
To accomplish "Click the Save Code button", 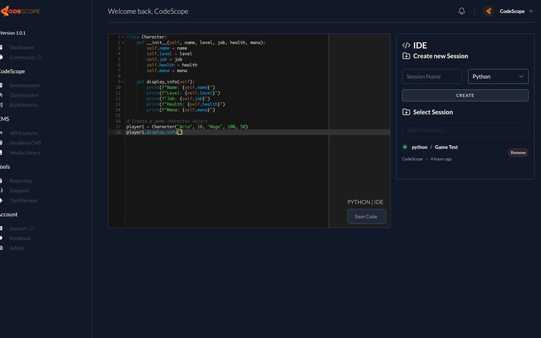I will point(366,216).
